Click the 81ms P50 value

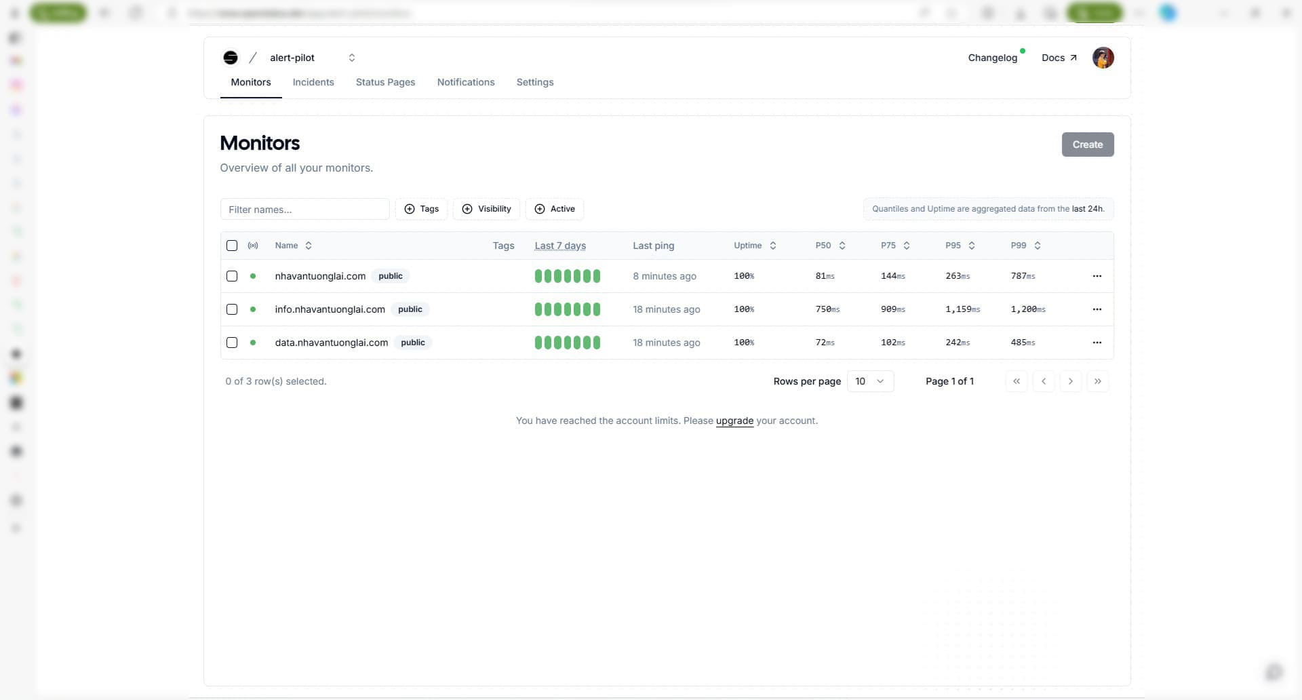click(825, 276)
